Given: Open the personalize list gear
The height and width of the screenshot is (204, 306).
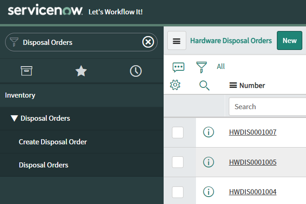Looking at the screenshot, I should click(175, 85).
